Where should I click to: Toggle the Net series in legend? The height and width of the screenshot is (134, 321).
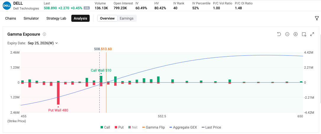coord(133,127)
